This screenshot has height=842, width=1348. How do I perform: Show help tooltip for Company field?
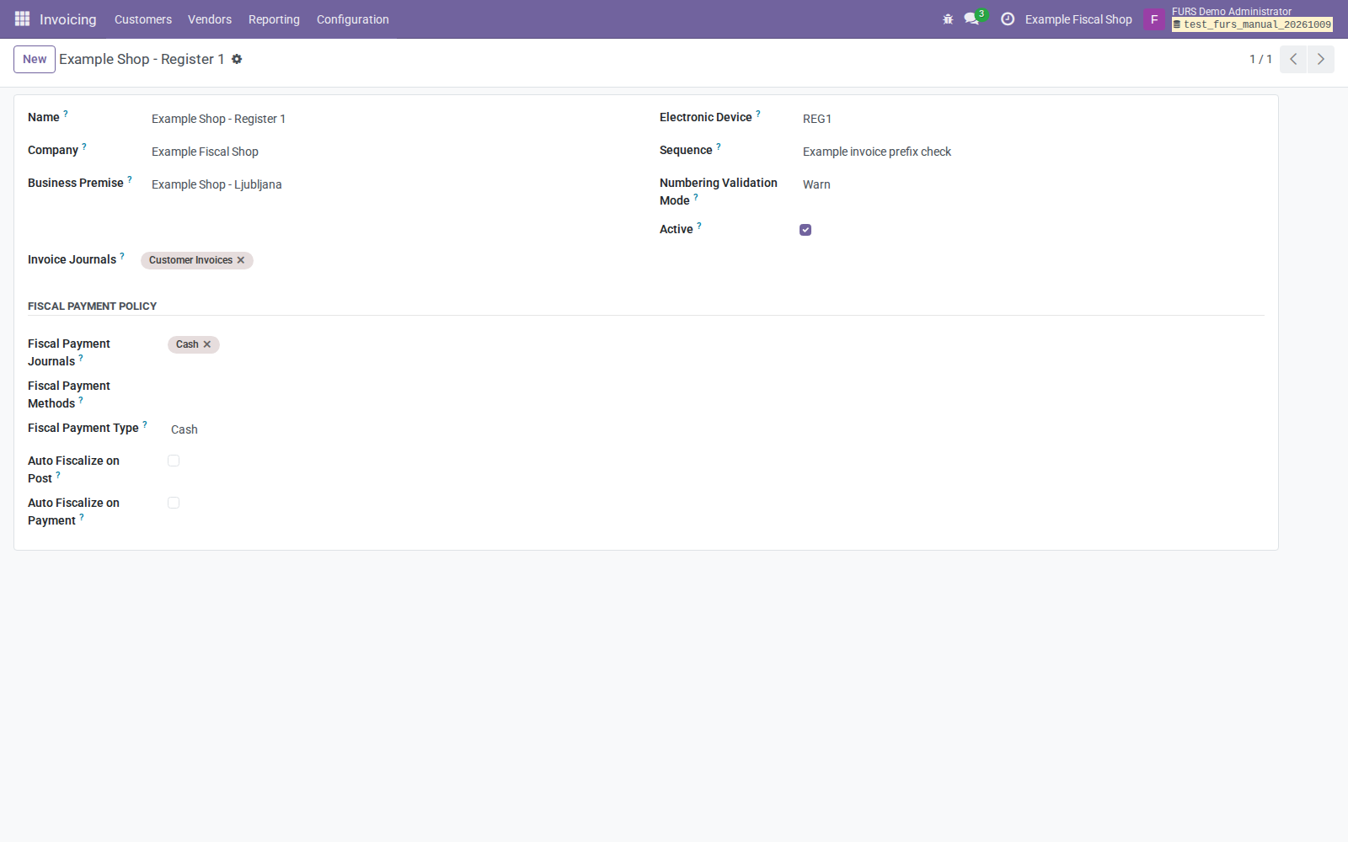84,147
